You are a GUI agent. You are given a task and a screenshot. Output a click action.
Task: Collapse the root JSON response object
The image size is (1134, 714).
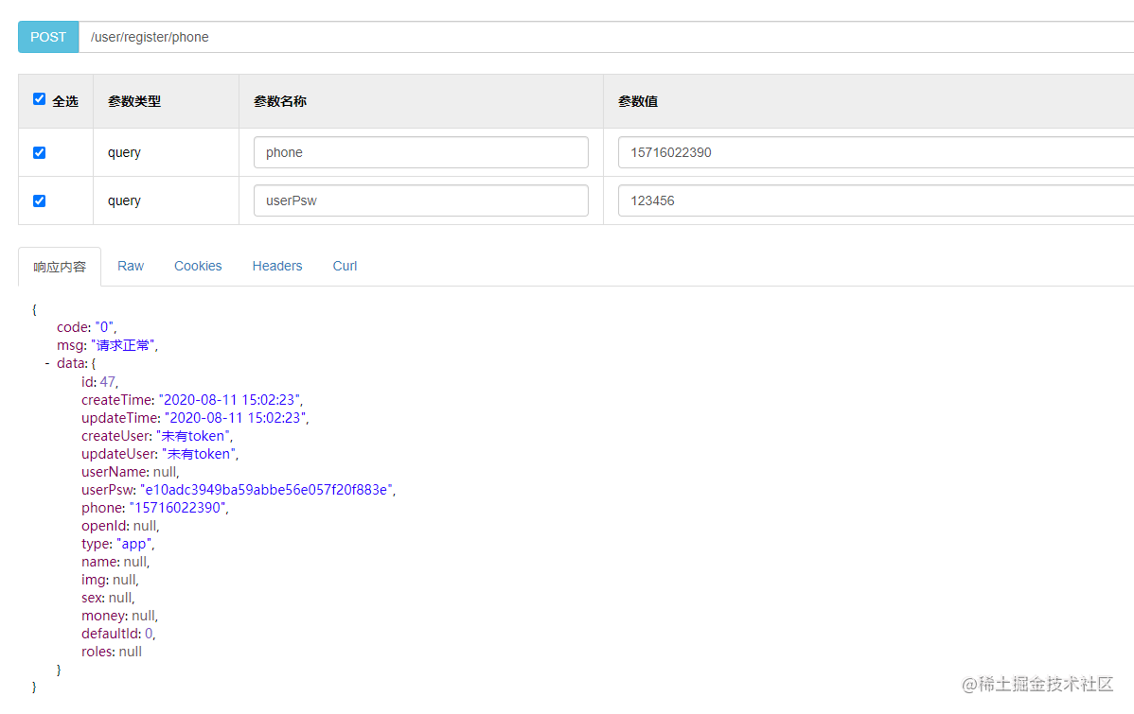point(34,308)
